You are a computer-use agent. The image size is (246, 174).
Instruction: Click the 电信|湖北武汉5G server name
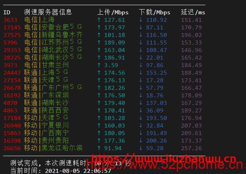click(53, 50)
